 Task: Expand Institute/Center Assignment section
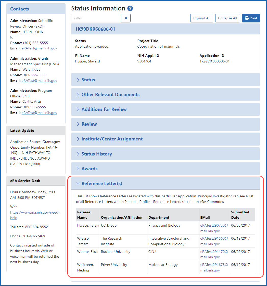112,139
